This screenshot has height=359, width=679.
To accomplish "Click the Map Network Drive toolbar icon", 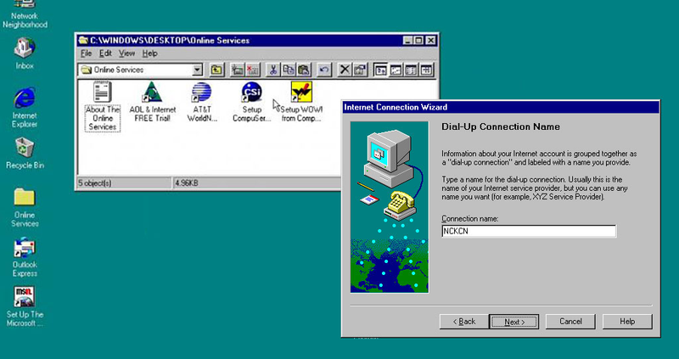I will point(238,70).
